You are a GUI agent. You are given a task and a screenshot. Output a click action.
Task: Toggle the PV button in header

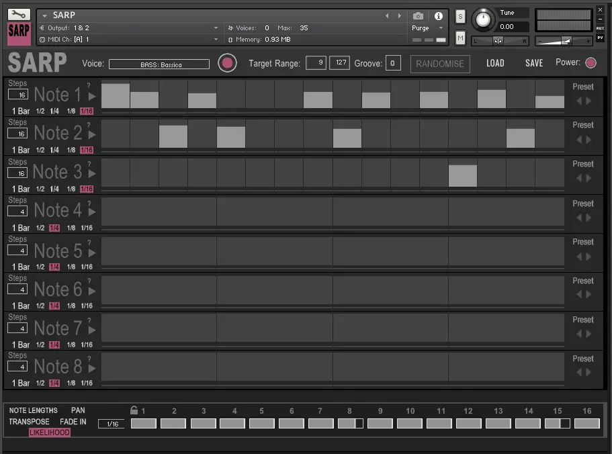(600, 38)
